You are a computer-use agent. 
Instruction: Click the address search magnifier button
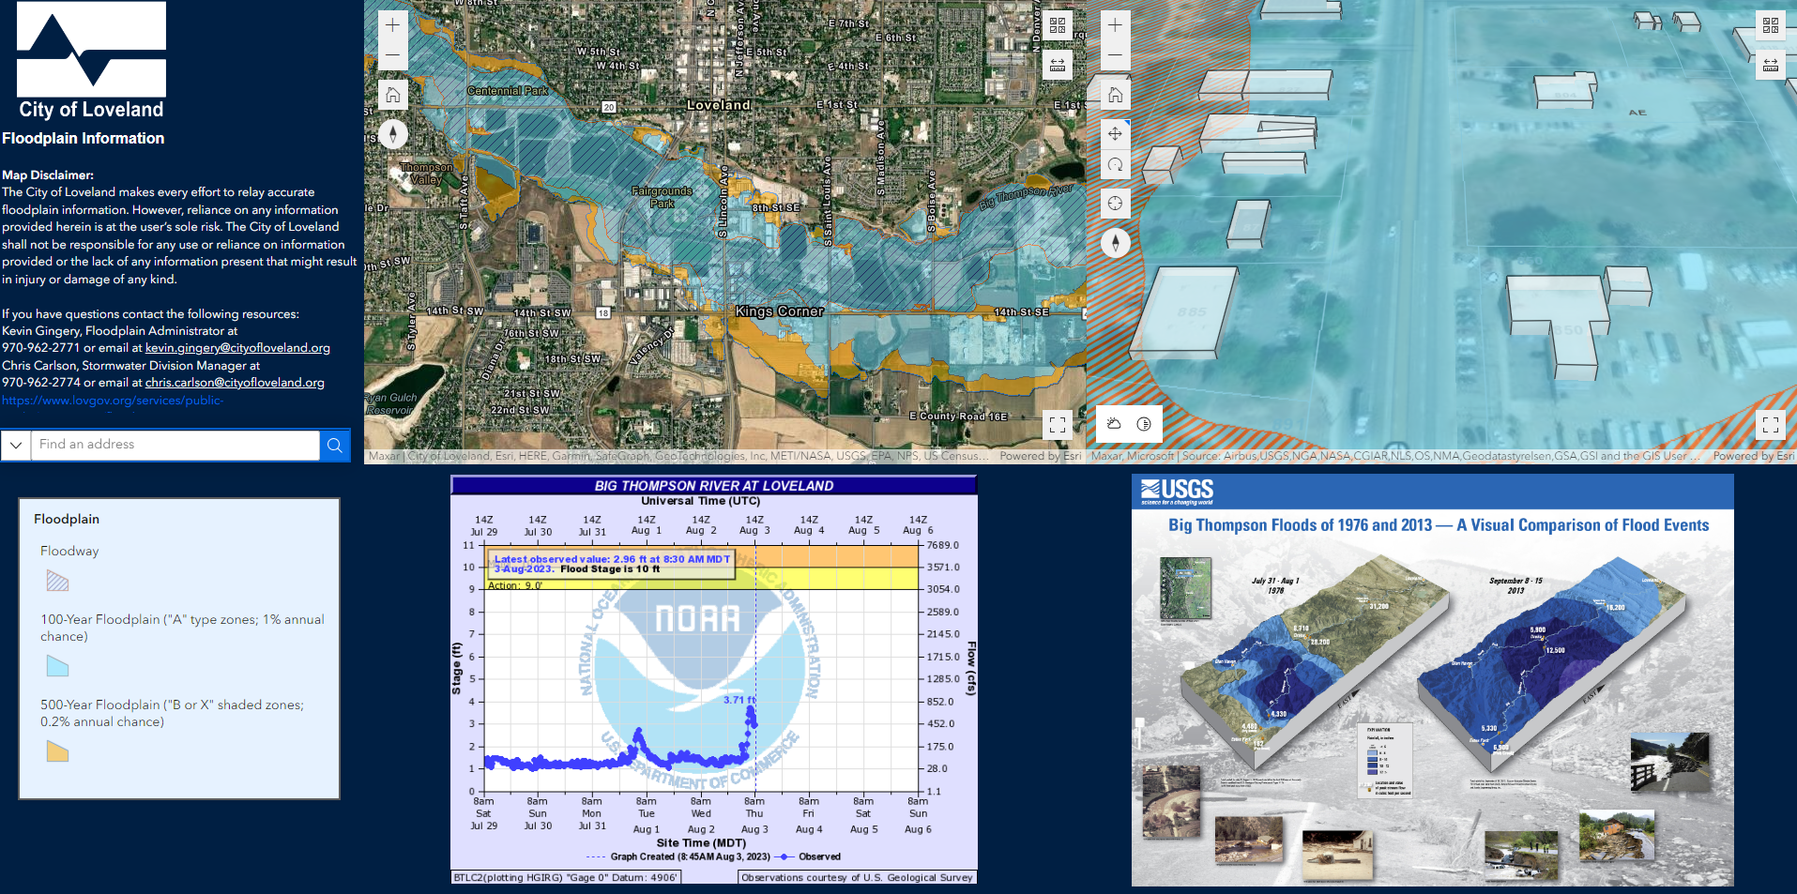pyautogui.click(x=335, y=446)
